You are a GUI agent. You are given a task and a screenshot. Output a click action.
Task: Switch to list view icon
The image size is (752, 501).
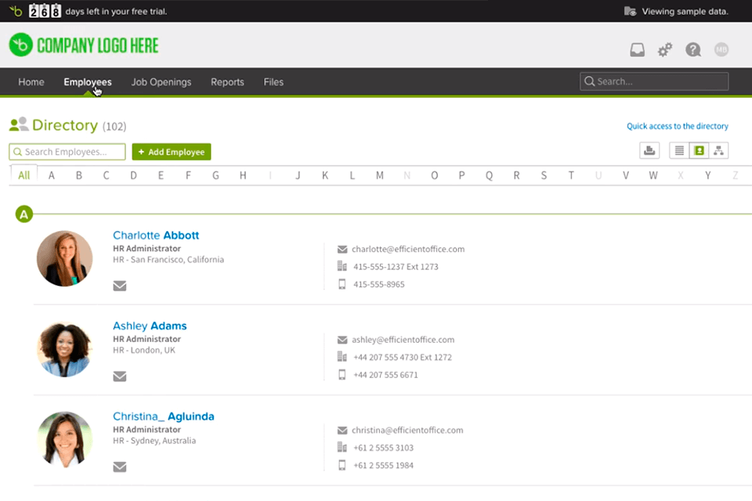point(679,150)
